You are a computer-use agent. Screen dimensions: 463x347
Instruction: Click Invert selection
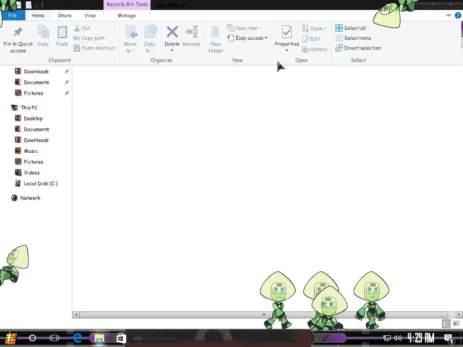(x=358, y=48)
